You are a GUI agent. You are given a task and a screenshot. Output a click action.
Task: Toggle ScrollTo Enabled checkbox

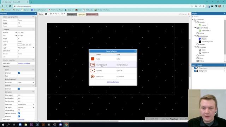(x=19, y=89)
